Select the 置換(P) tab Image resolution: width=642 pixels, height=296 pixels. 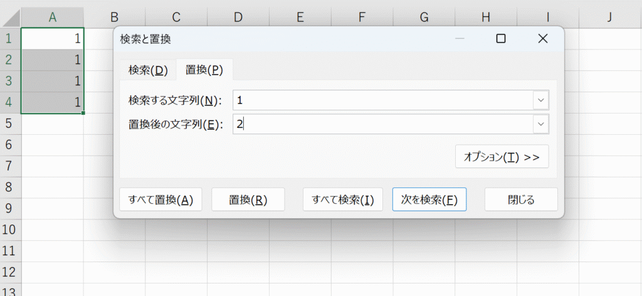tap(204, 70)
